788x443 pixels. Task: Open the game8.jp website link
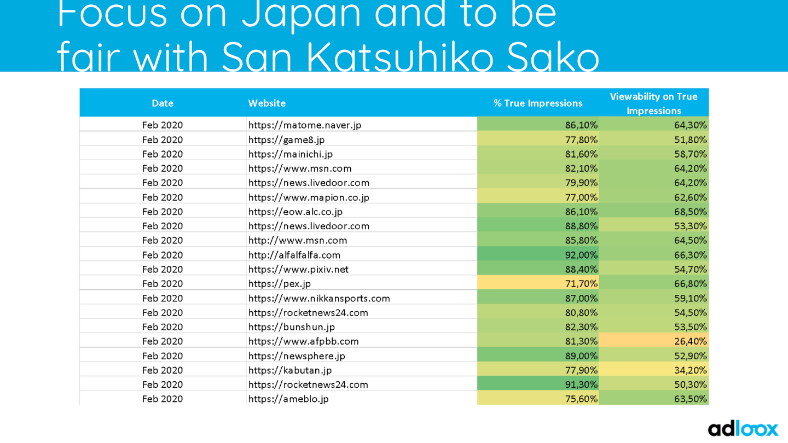pos(286,139)
